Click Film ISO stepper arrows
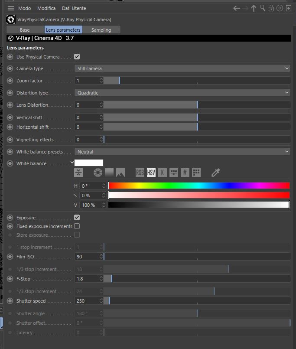Viewport: 296px width, 349px height. [101, 256]
